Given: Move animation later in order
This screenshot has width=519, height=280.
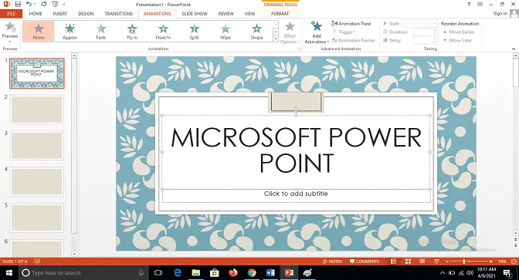Looking at the screenshot, I should click(x=457, y=40).
